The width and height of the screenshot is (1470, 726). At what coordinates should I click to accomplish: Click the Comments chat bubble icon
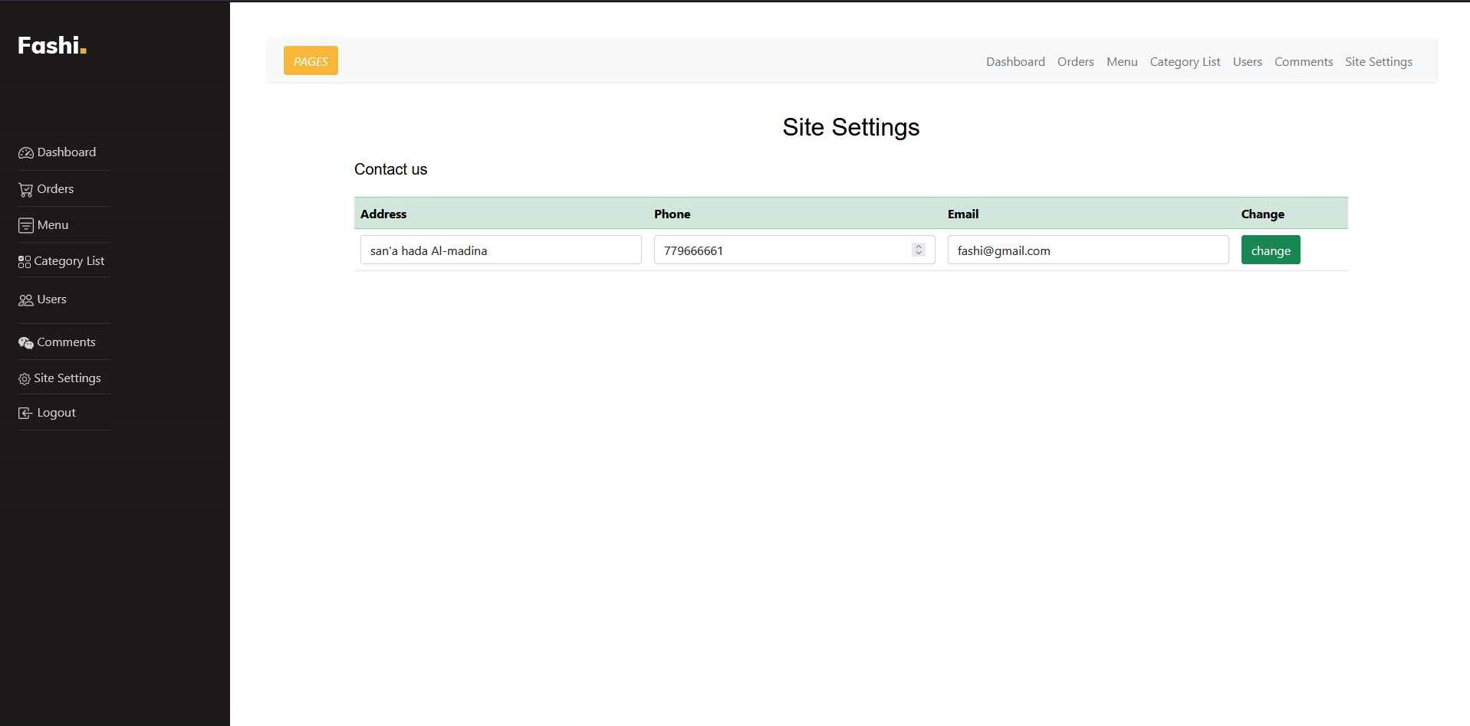pos(25,342)
